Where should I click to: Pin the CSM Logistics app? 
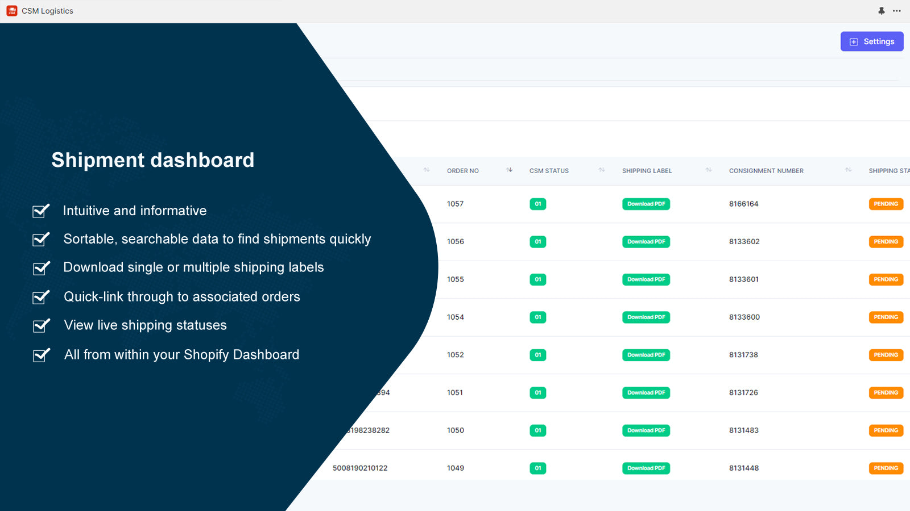click(x=882, y=11)
